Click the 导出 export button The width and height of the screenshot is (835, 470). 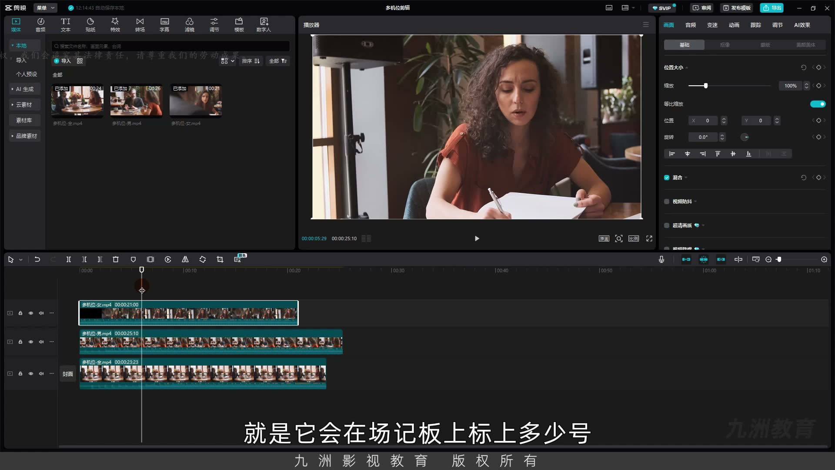pos(772,8)
